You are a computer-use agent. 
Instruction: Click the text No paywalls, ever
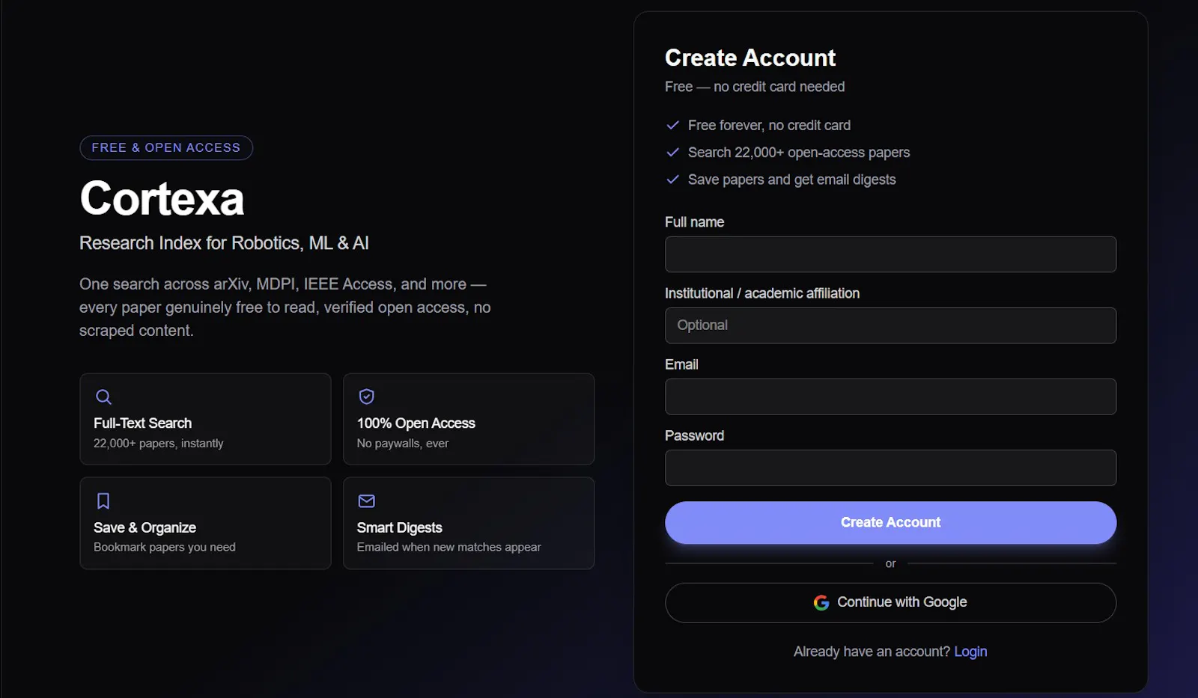pos(403,444)
